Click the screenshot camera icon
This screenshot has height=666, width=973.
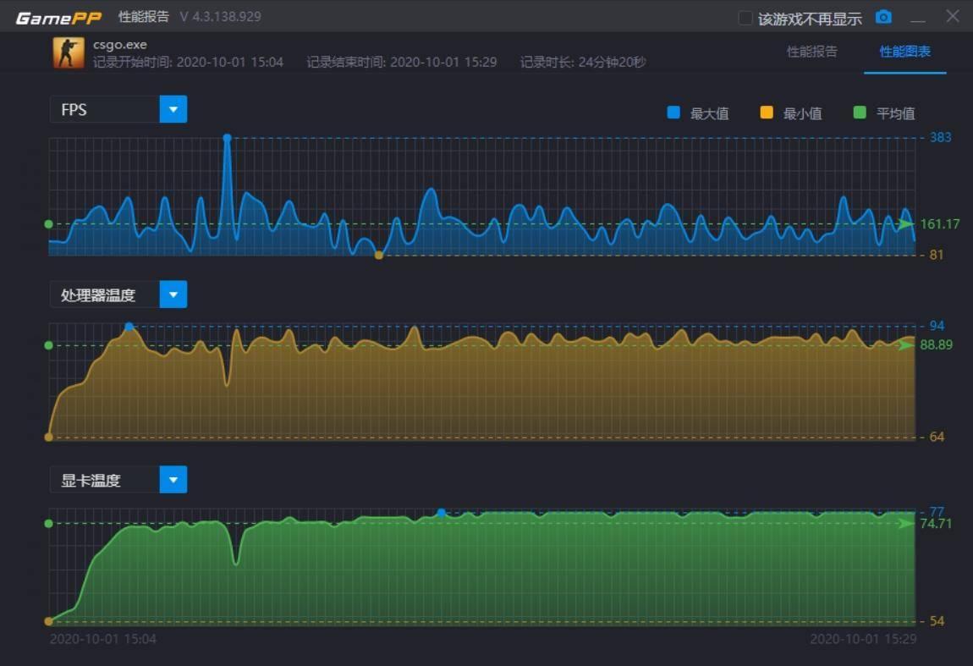point(883,18)
